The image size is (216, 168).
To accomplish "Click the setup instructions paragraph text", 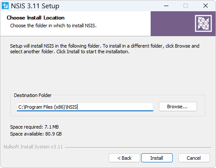I will (x=105, y=48).
